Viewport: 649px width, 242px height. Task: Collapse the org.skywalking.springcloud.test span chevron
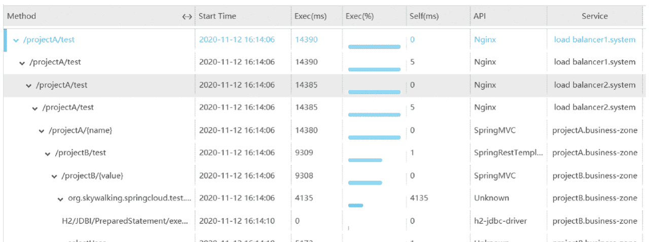pos(61,198)
